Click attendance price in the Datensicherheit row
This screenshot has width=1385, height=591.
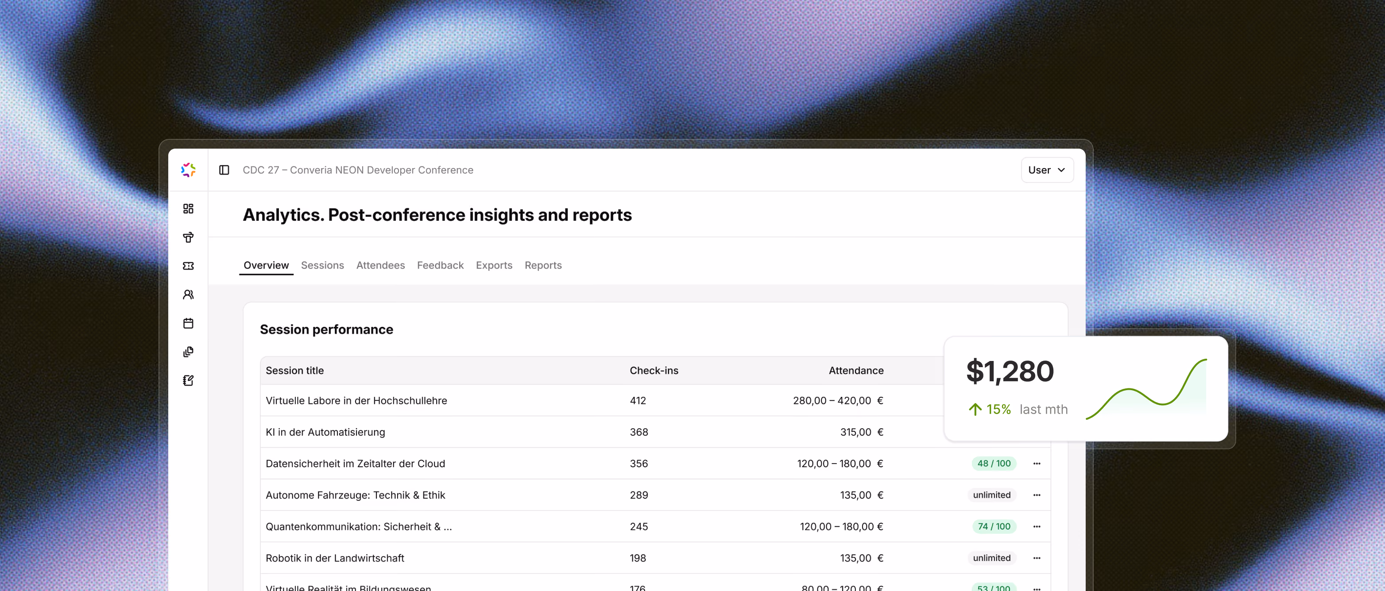pos(840,464)
